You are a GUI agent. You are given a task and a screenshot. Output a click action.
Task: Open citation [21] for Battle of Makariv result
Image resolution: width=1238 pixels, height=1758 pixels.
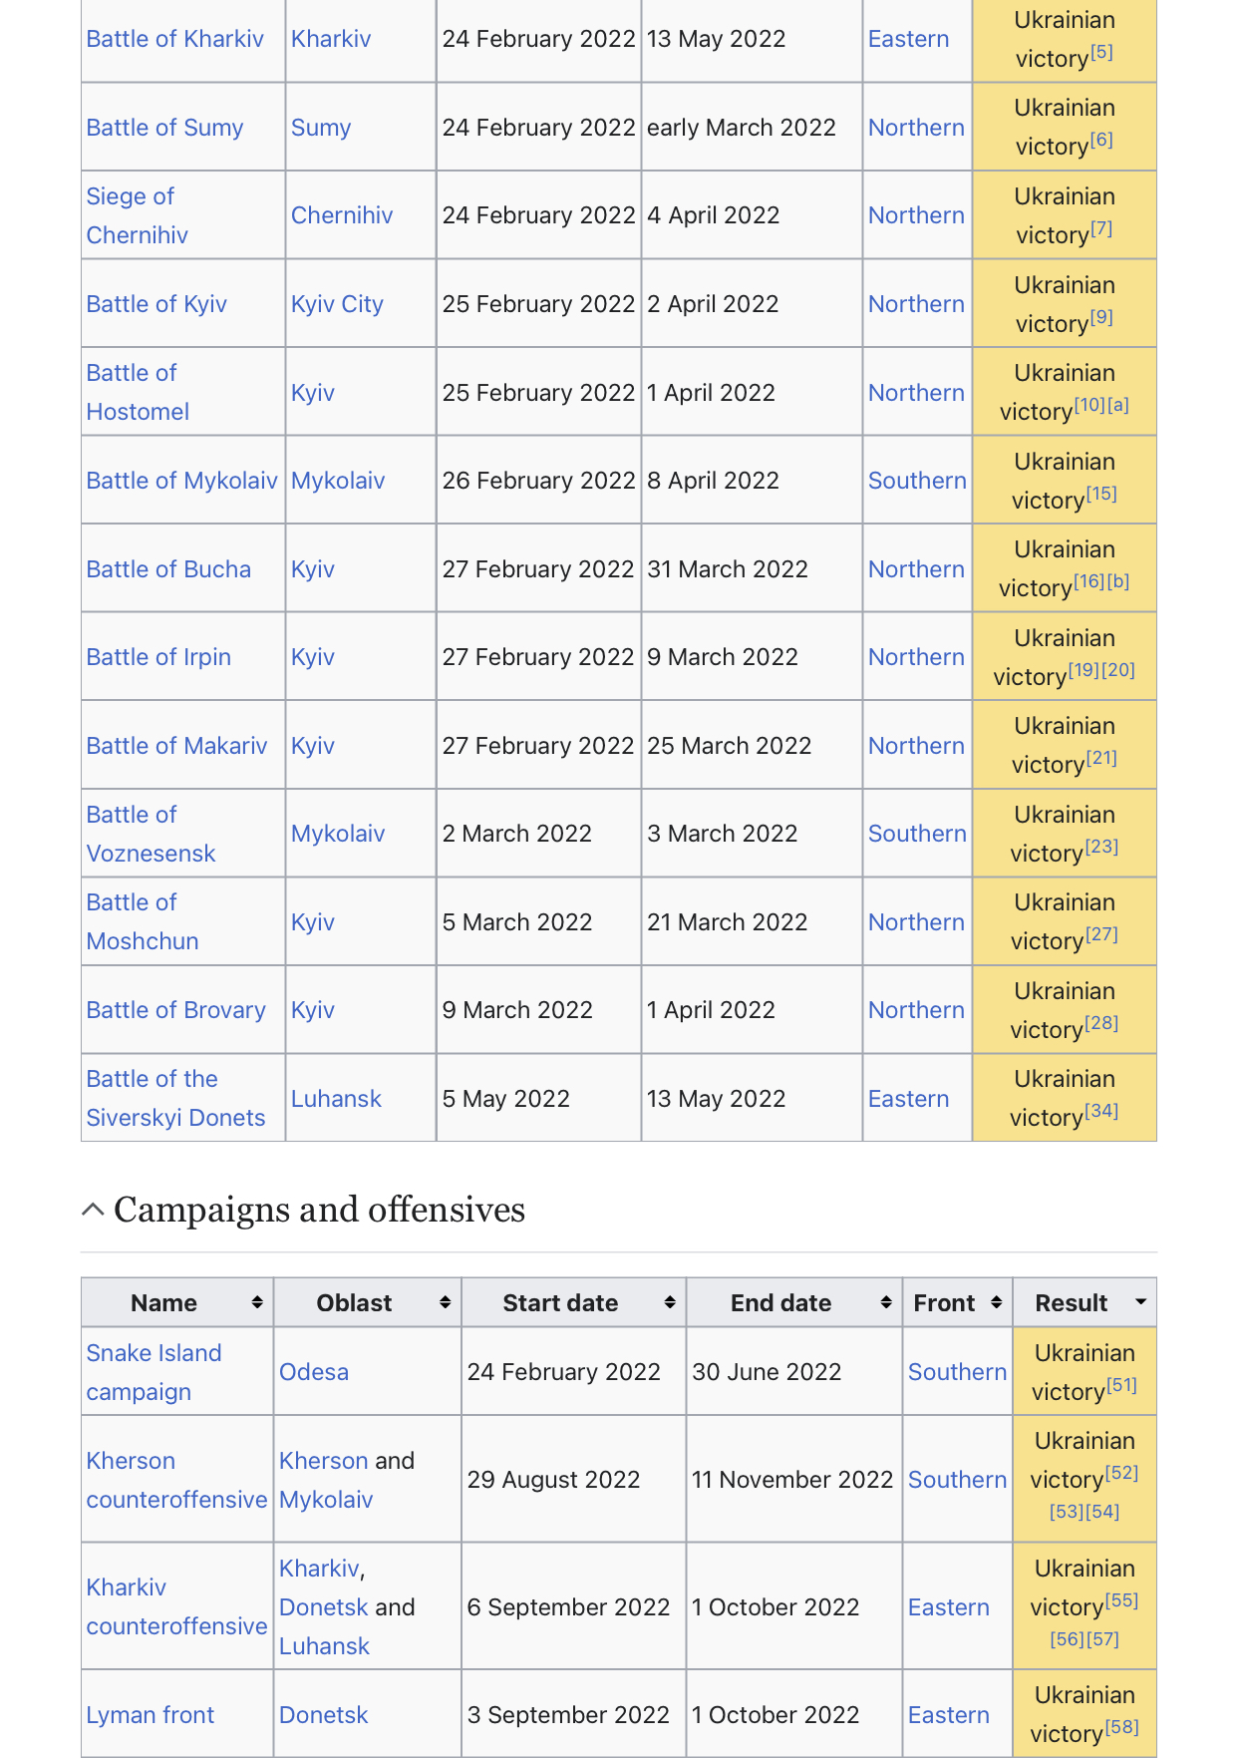click(x=1101, y=758)
